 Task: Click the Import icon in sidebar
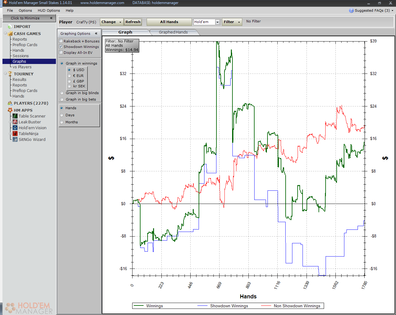click(x=10, y=27)
